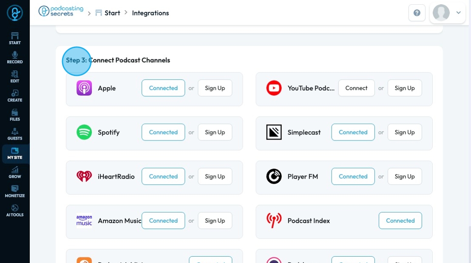Open the help question mark button
471x263 pixels.
417,13
